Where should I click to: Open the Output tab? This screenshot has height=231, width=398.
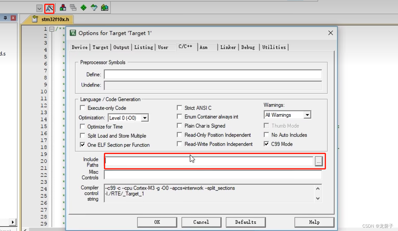121,47
